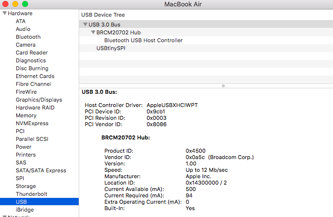This screenshot has height=217, width=333.
Task: Select Thunderbolt in the sidebar
Action: [x=31, y=194]
